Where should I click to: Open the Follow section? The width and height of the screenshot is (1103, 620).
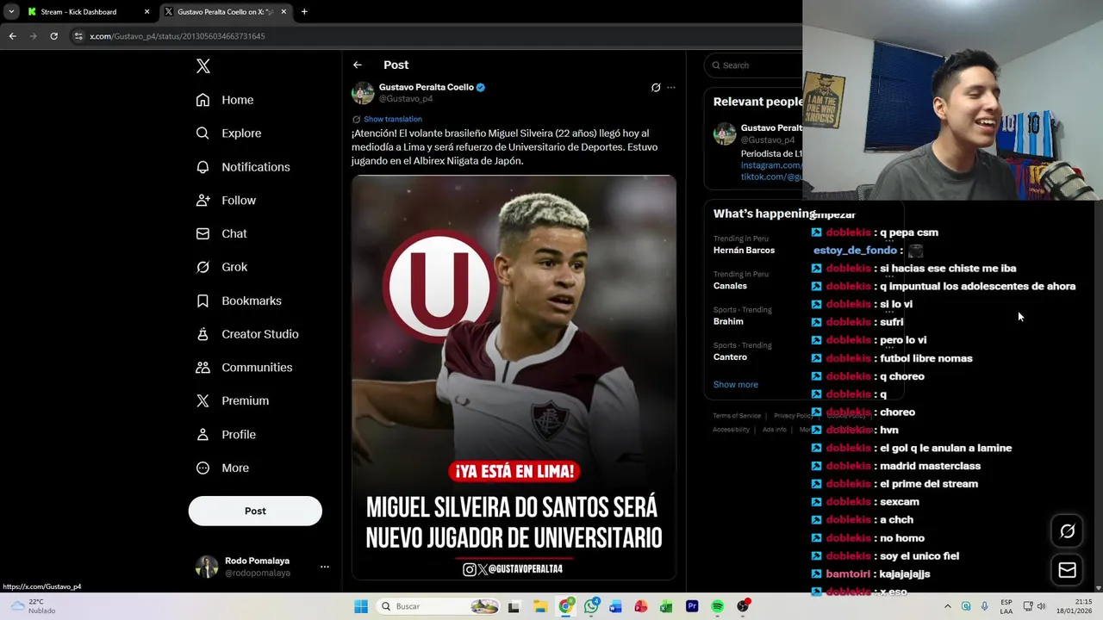point(226,200)
